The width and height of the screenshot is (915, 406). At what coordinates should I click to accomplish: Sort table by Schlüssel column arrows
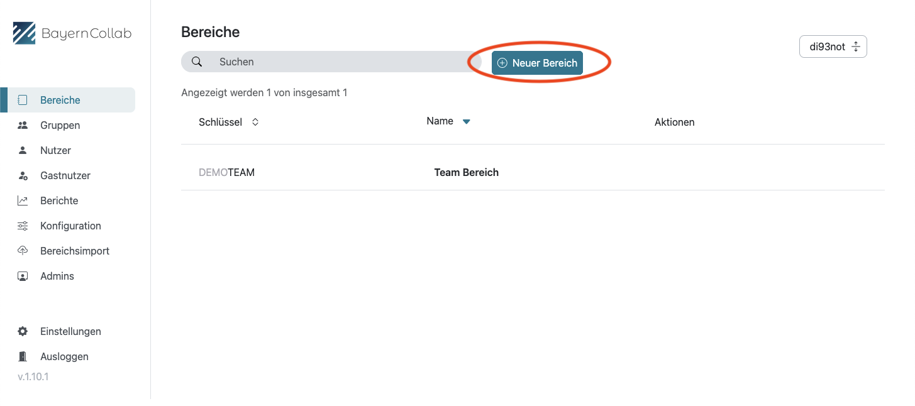click(255, 122)
